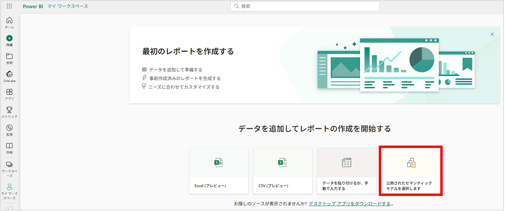Click the report illustration image
This screenshot has height=211, width=505.
click(x=396, y=65)
